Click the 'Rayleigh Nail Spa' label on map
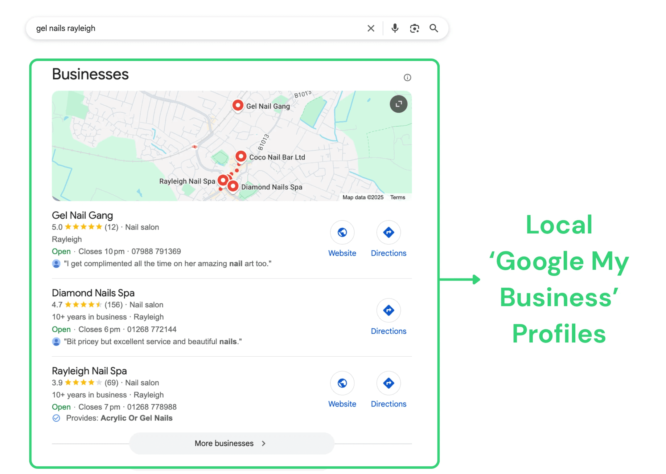Screen dimensions: 666x474 tap(187, 181)
